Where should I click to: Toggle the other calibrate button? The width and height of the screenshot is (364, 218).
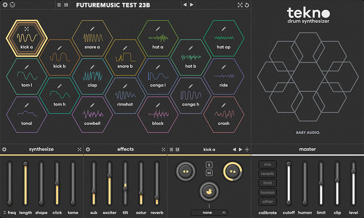point(268,202)
